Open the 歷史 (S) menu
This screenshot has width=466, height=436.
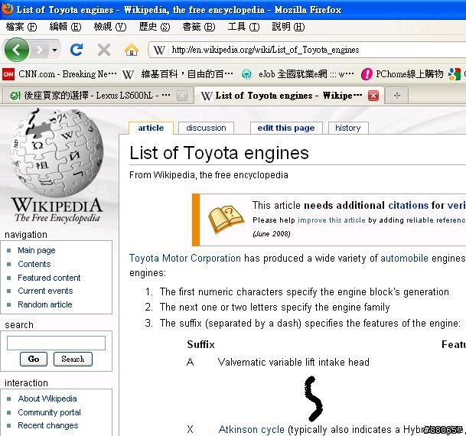[x=155, y=27]
